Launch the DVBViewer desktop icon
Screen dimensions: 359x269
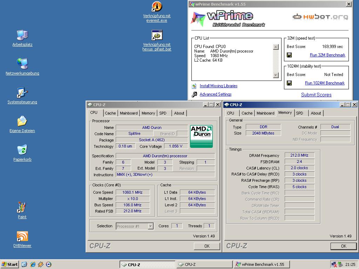[22, 236]
